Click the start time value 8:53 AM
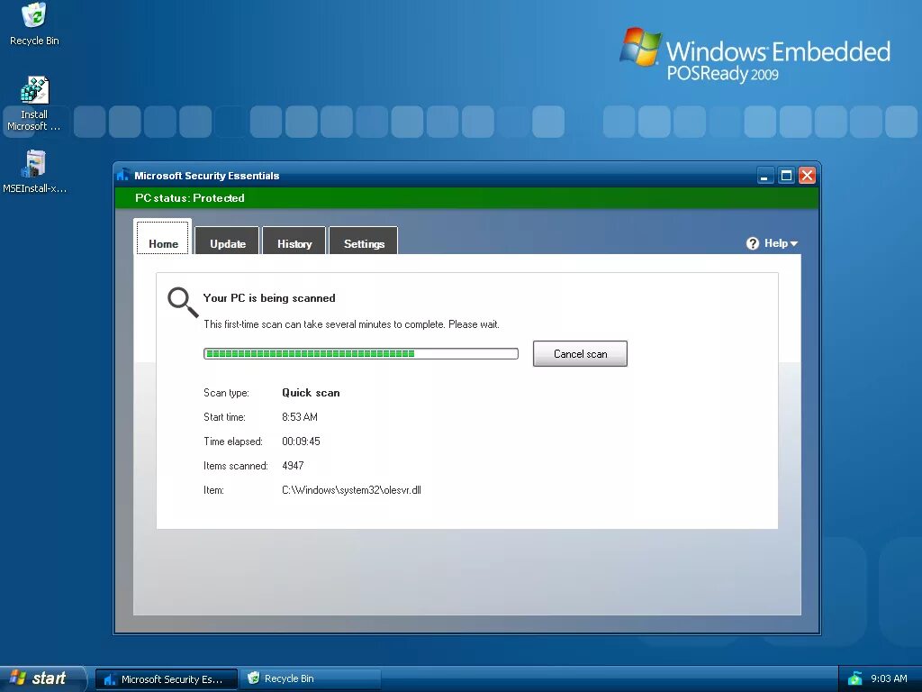 pos(299,417)
